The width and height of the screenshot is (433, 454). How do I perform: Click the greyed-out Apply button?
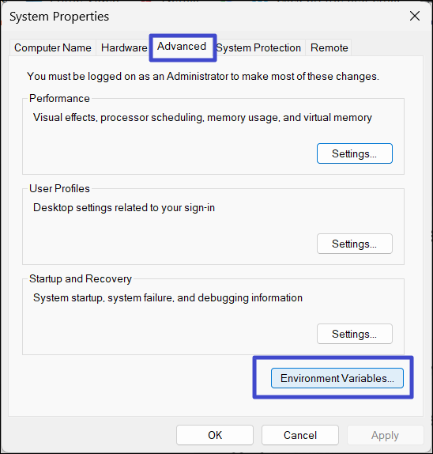pos(385,435)
